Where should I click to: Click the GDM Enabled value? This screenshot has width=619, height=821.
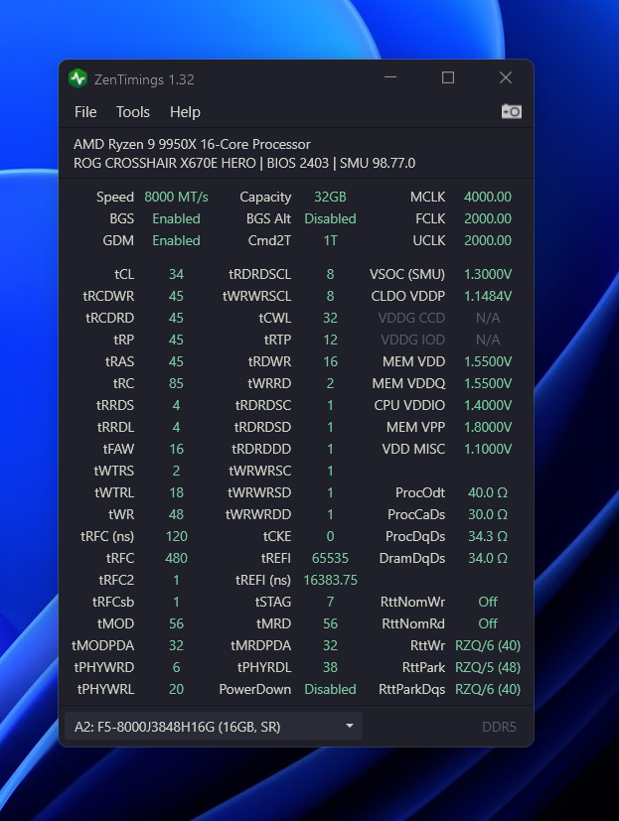coord(176,240)
